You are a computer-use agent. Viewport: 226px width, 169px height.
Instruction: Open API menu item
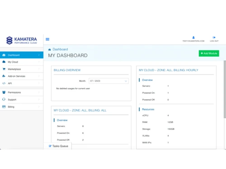pos(22,83)
